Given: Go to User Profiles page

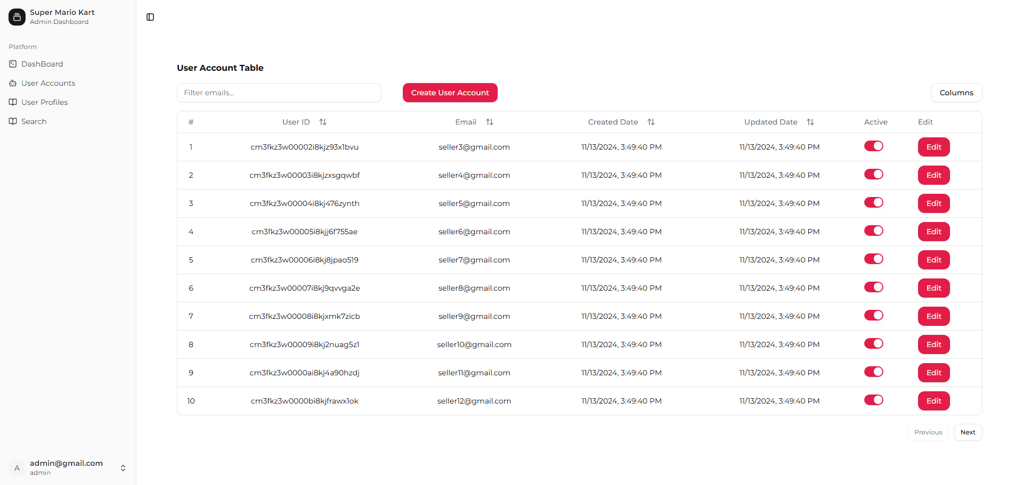Looking at the screenshot, I should click(44, 102).
